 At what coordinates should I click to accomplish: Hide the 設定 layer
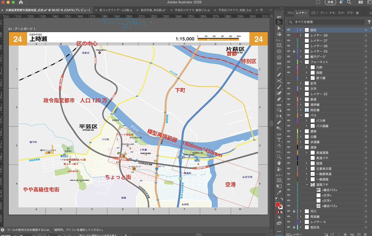tap(289, 30)
